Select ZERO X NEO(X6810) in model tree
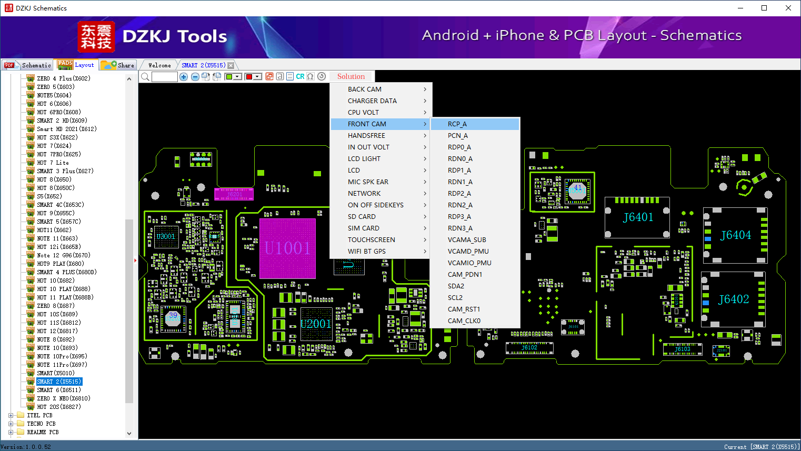The height and width of the screenshot is (451, 801). 64,398
